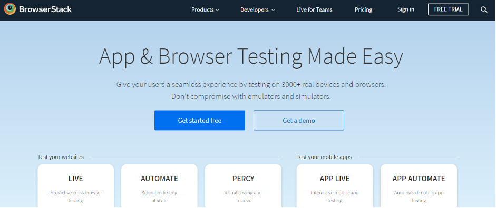
Task: Click 'Don't compromise with emulators' text line
Action: (x=251, y=96)
